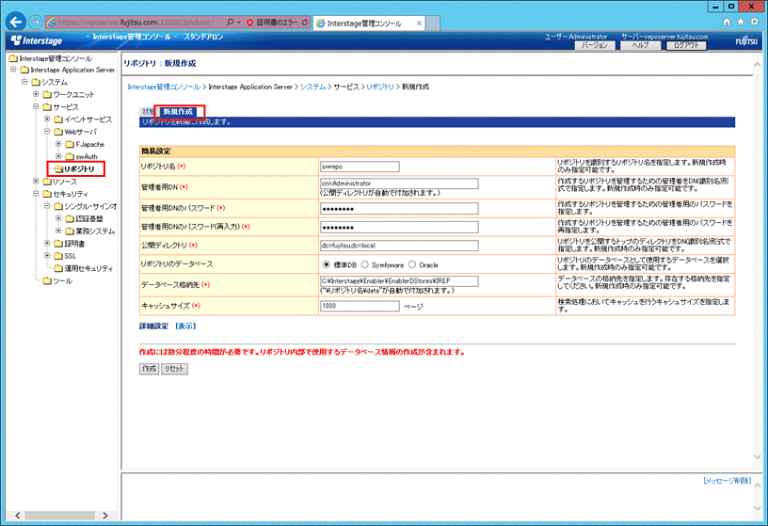Click the リポジトリ folder icon in tree
This screenshot has width=768, height=526.
56,168
